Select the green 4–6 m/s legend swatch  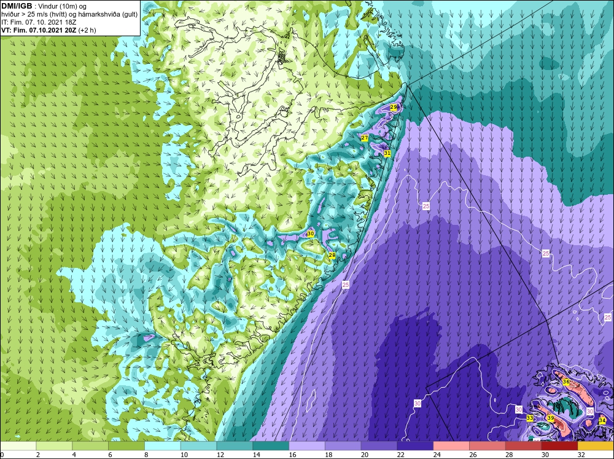tap(90, 446)
